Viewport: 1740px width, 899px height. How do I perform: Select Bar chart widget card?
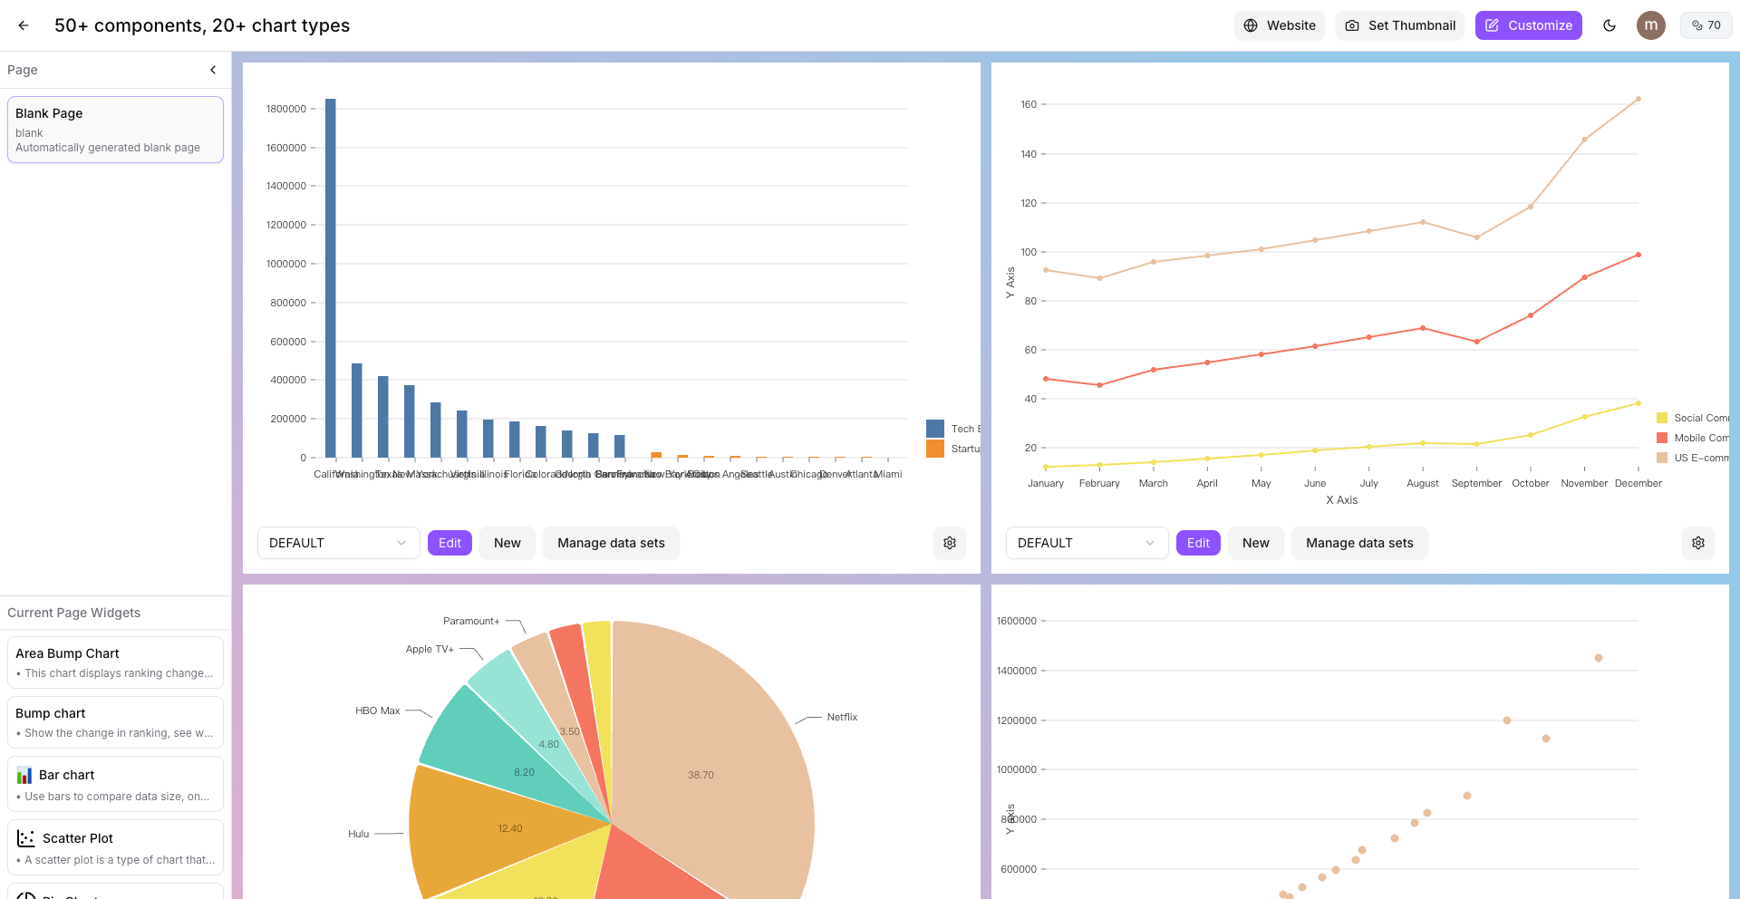pyautogui.click(x=115, y=784)
